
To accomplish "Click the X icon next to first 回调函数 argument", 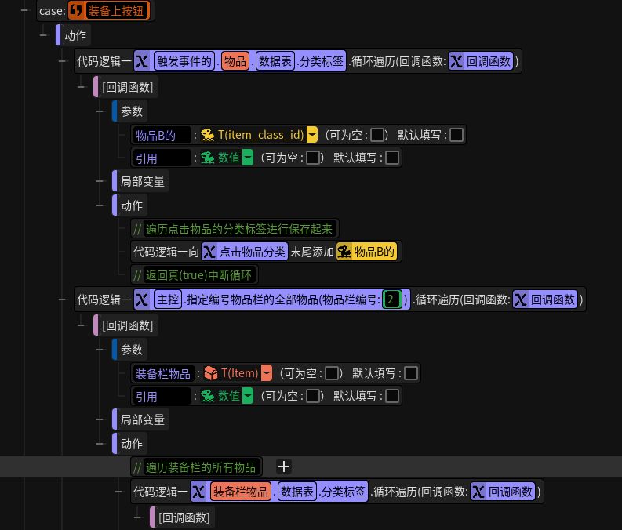I will click(x=456, y=61).
